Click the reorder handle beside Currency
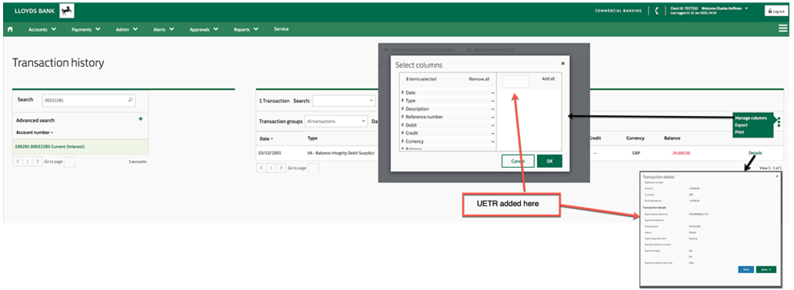The height and width of the screenshot is (290, 794). [402, 142]
